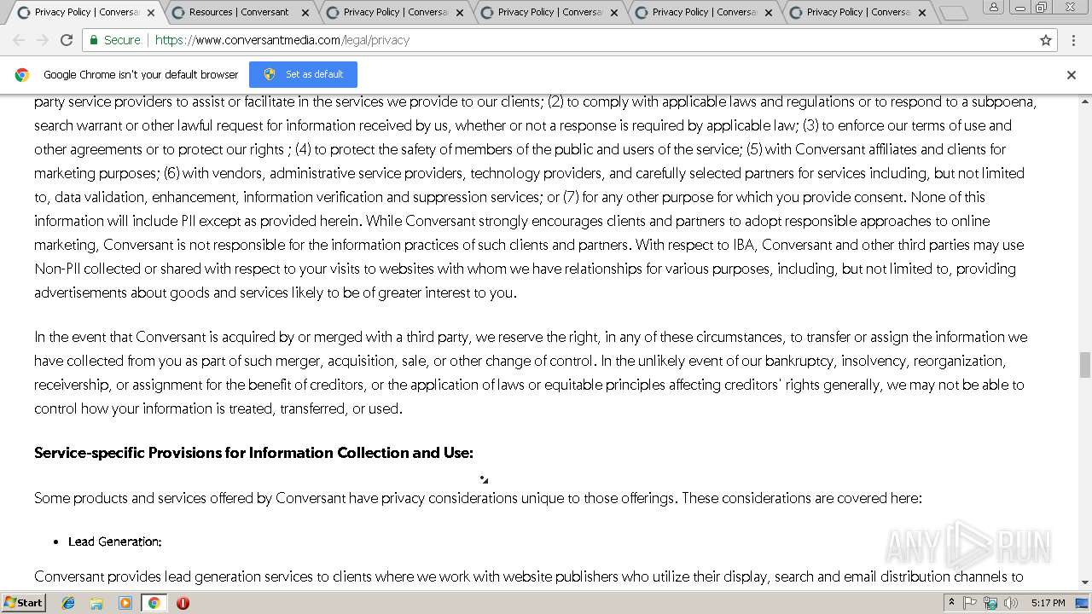The width and height of the screenshot is (1092, 614).
Task: Close the fourth Privacy Policy tab
Action: (x=614, y=13)
